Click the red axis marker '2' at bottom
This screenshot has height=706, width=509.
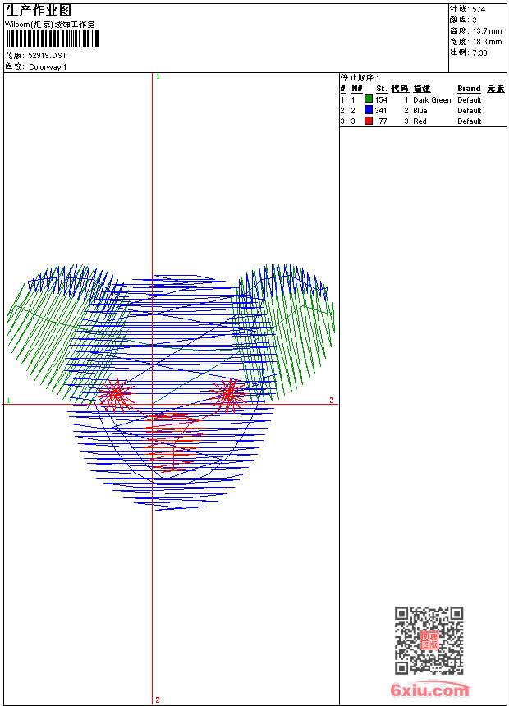[x=157, y=699]
